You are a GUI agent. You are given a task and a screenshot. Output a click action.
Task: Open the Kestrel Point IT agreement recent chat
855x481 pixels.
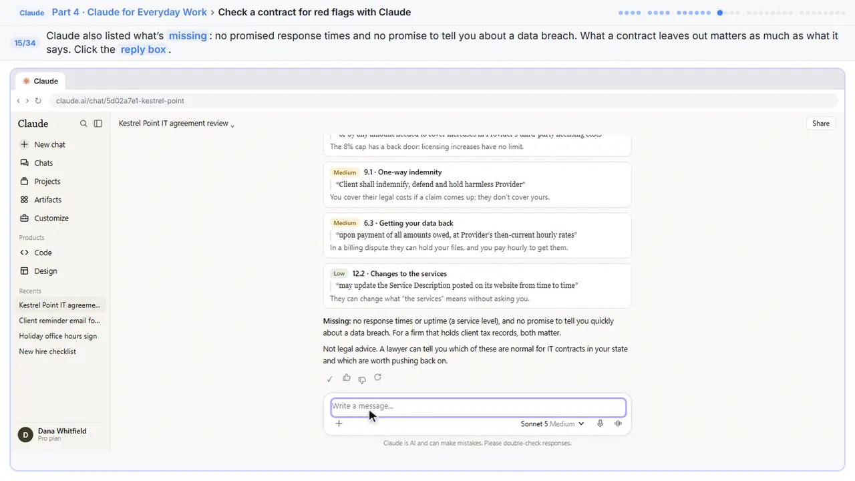pos(61,305)
